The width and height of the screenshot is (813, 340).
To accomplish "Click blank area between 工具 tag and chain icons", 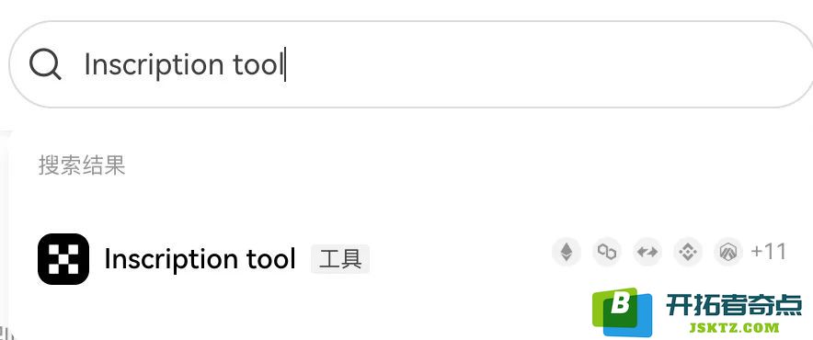I will tap(461, 258).
